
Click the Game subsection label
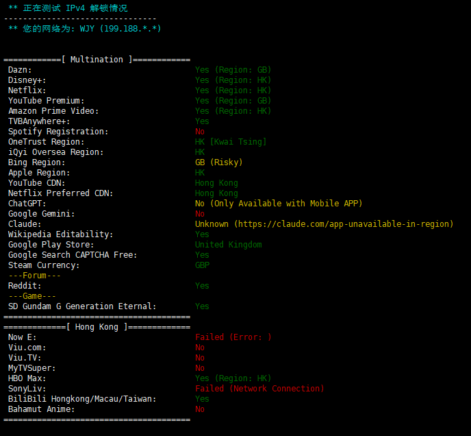(x=32, y=296)
